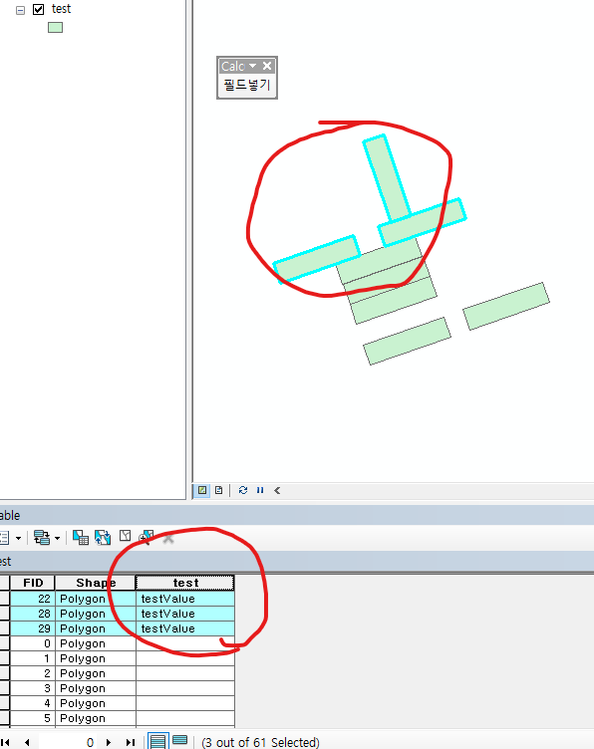Click FID cell with value 29

point(33,628)
